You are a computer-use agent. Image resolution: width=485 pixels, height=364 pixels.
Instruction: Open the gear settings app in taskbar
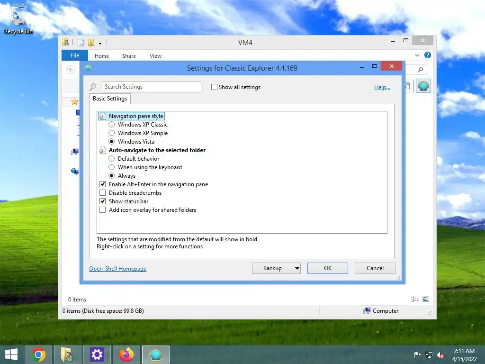click(97, 355)
